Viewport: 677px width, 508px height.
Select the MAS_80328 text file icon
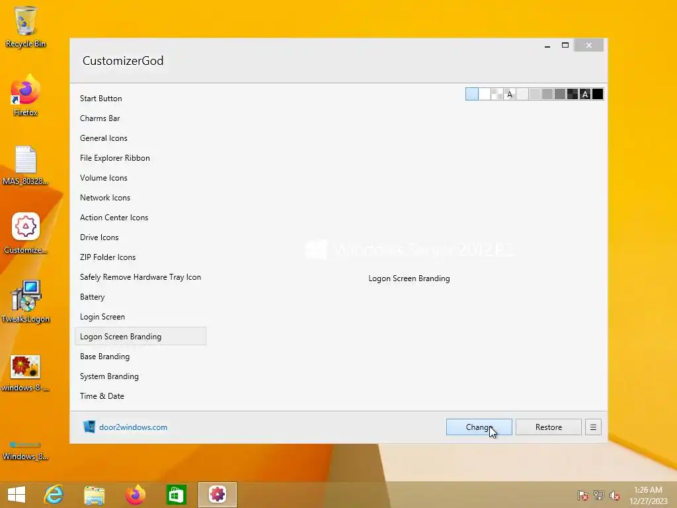click(x=26, y=165)
